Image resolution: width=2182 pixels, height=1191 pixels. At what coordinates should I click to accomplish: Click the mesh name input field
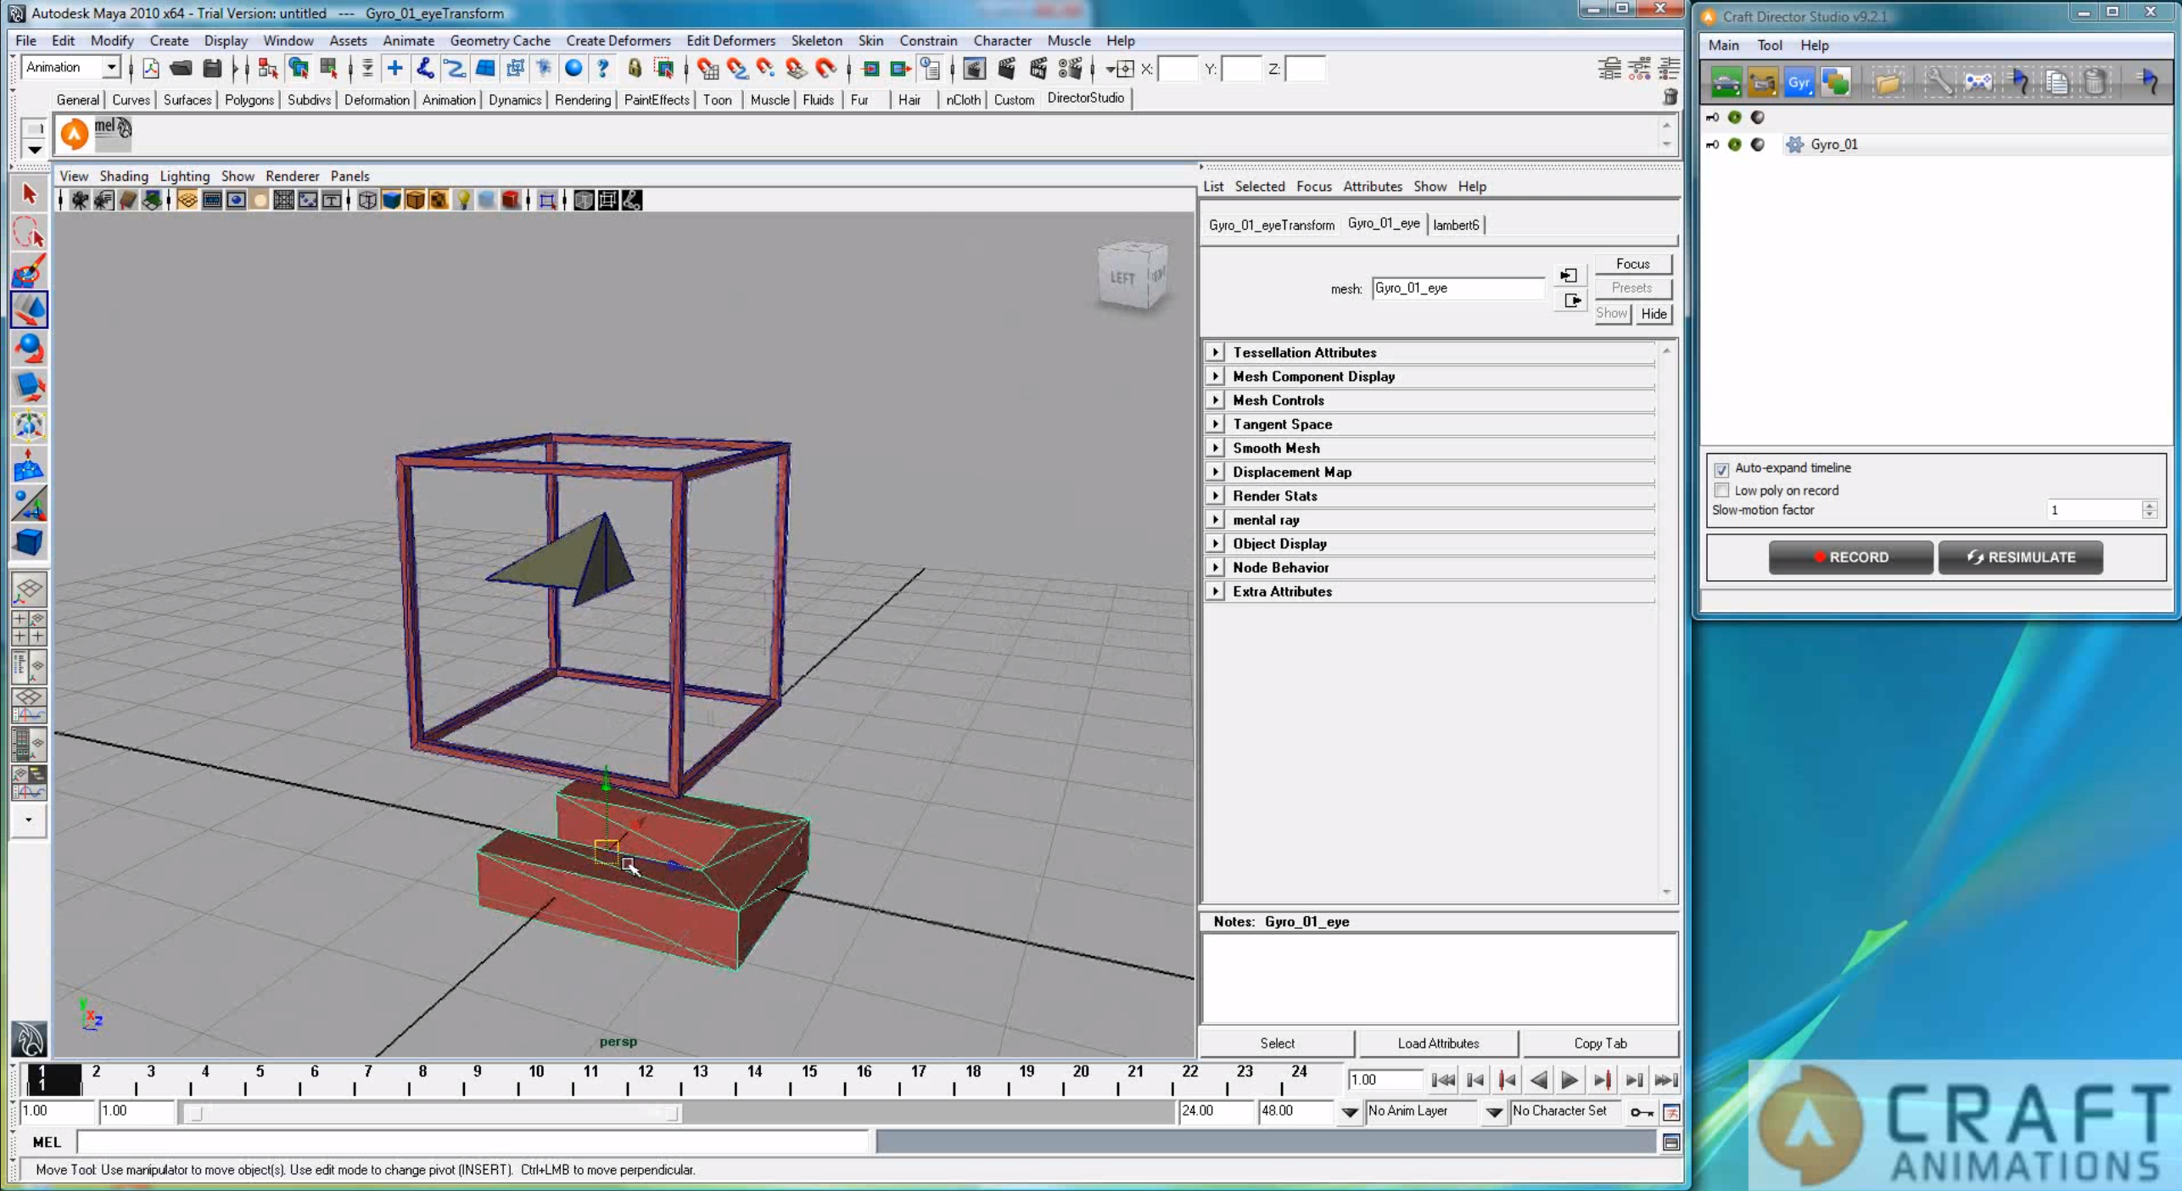1457,288
